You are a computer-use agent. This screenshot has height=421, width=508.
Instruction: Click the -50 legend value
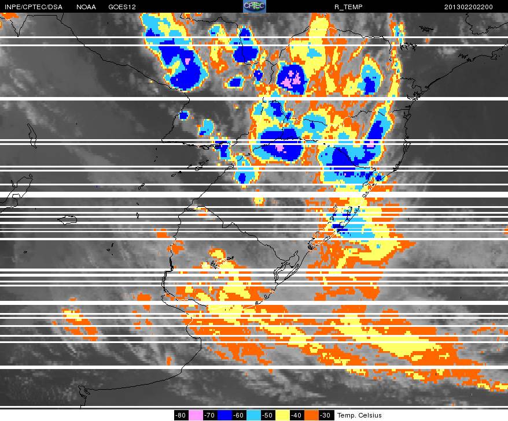click(x=268, y=415)
